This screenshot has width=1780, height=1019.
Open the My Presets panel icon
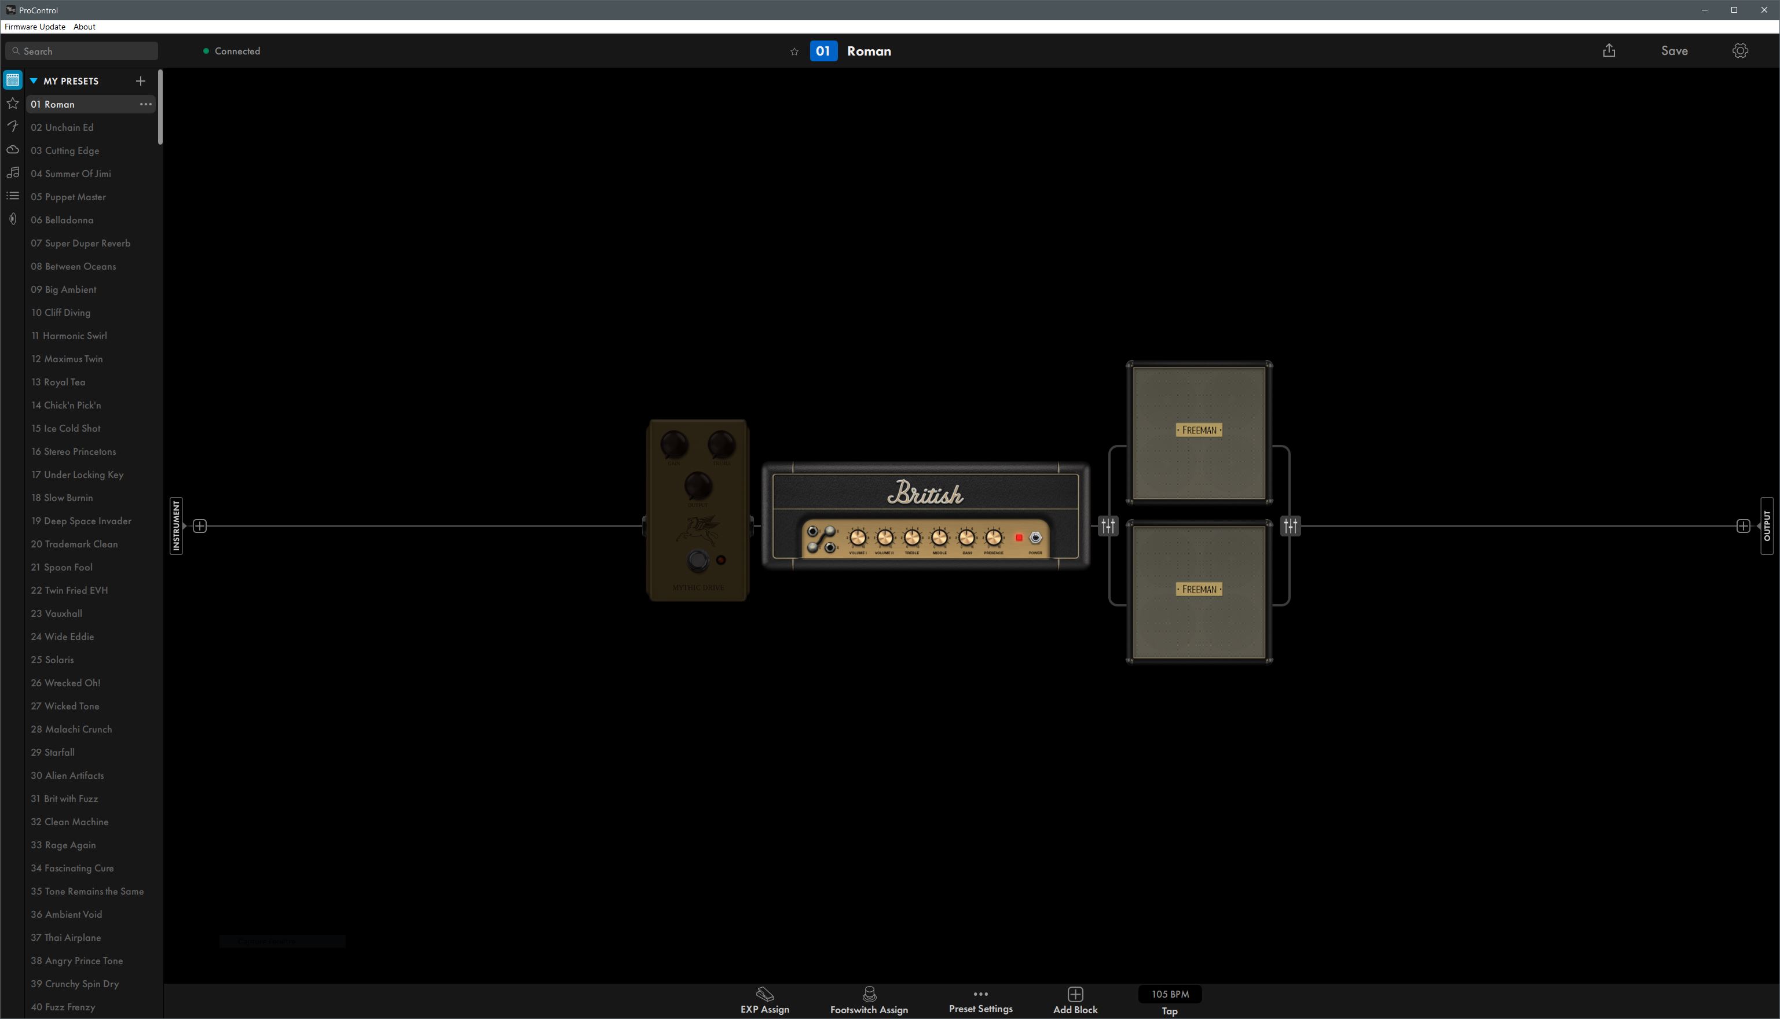tap(12, 79)
